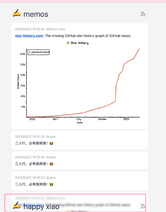The width and height of the screenshot is (166, 212).
Task: Click the writing hand emoji beside happy xiao
Action: (x=17, y=206)
